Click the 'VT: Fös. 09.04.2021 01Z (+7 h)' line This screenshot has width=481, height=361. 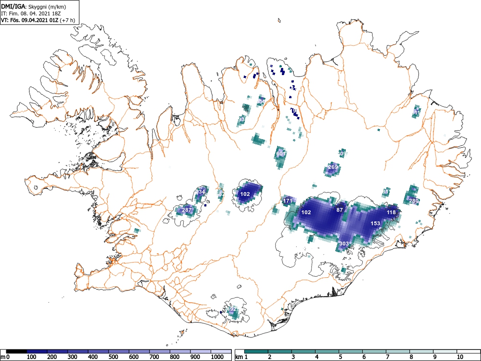coord(38,20)
